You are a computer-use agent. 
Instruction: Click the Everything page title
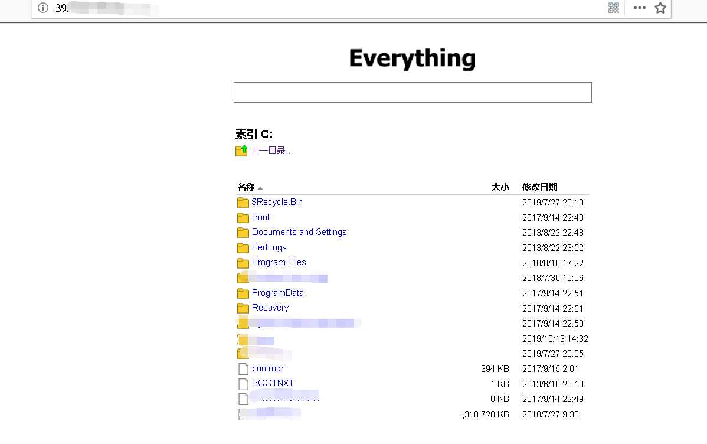(413, 58)
